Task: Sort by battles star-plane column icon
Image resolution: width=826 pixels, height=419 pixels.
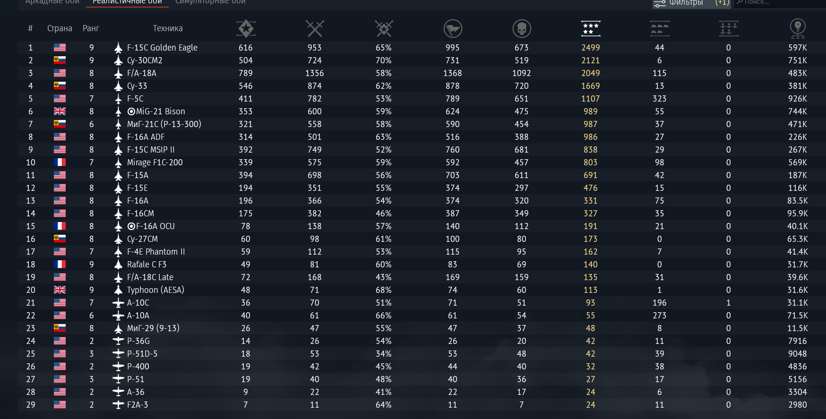Action: (246, 28)
